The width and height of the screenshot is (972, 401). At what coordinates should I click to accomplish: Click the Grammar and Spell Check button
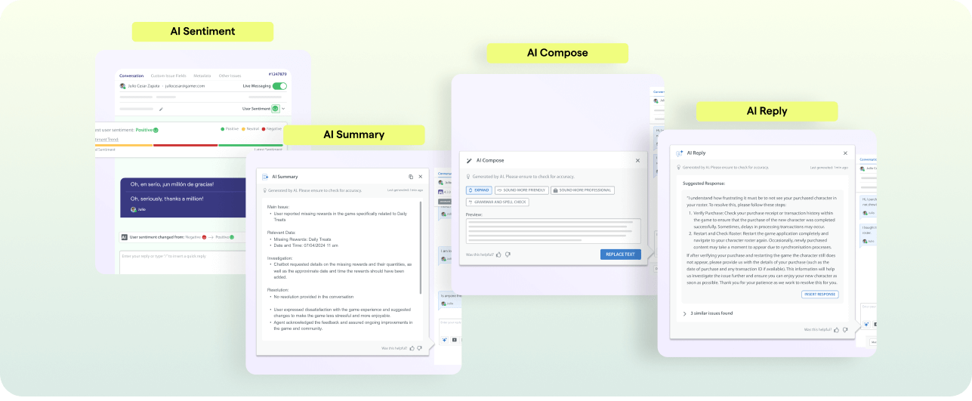point(497,202)
